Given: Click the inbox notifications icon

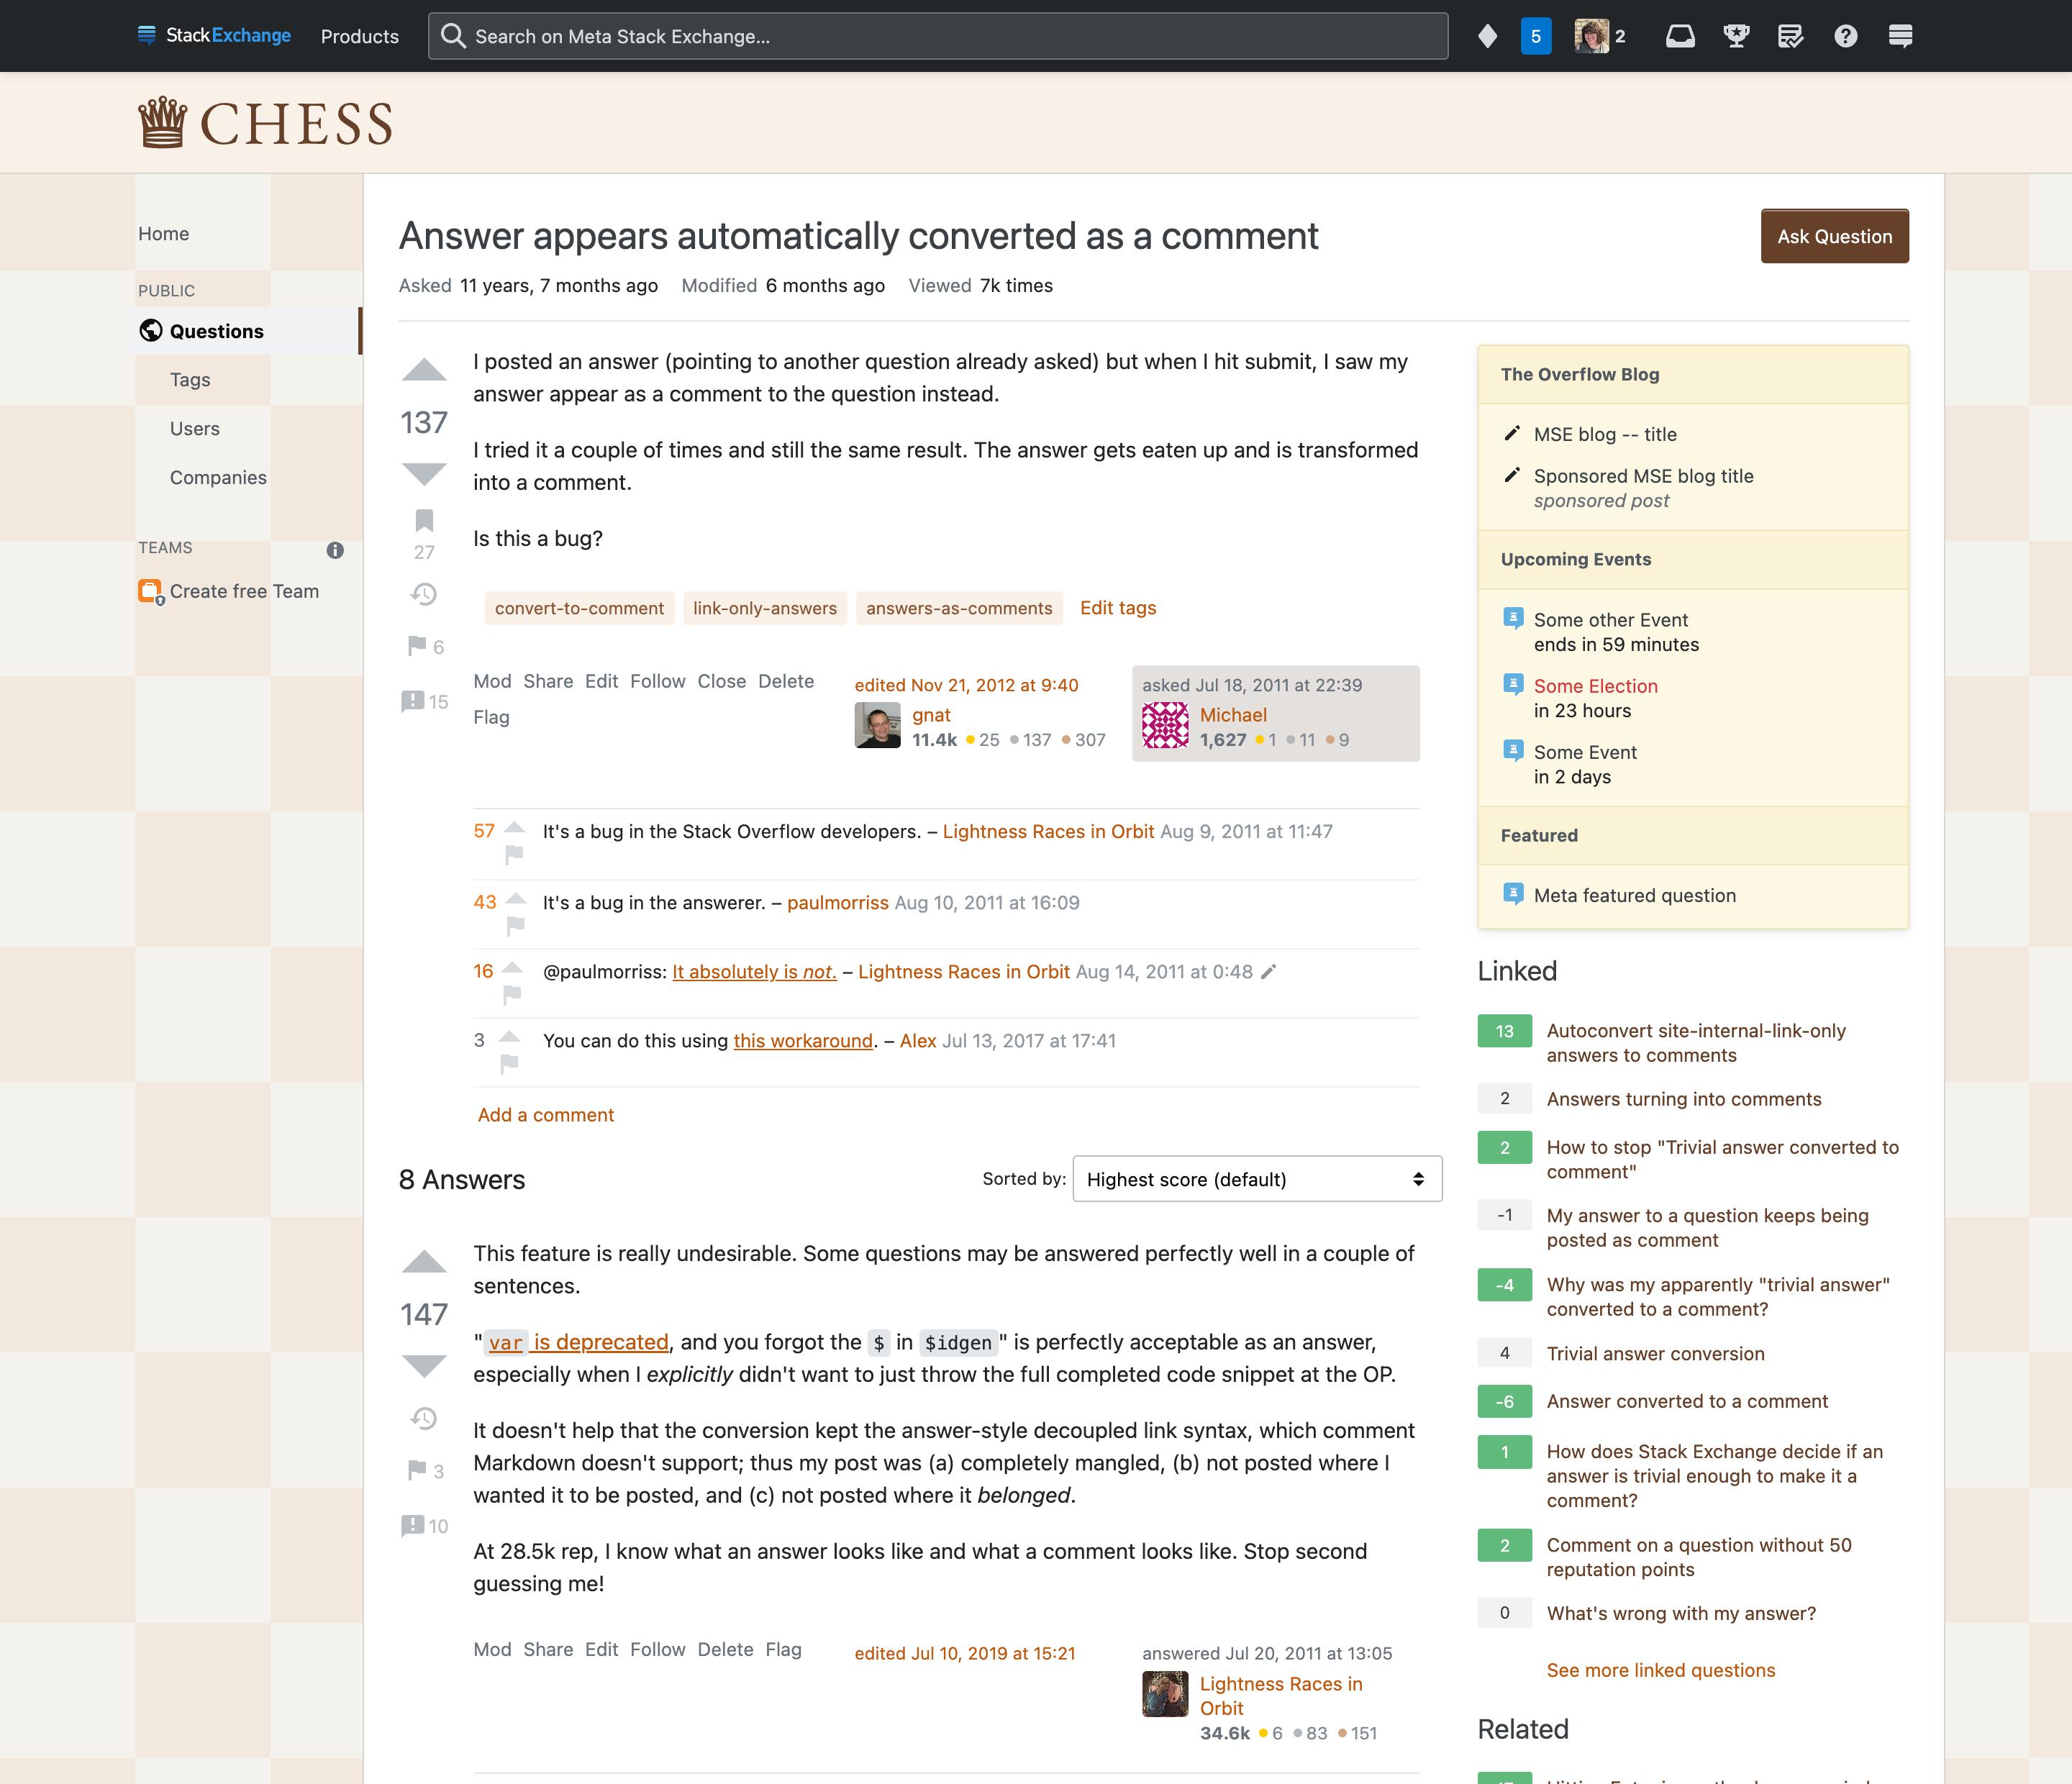Looking at the screenshot, I should [1679, 35].
